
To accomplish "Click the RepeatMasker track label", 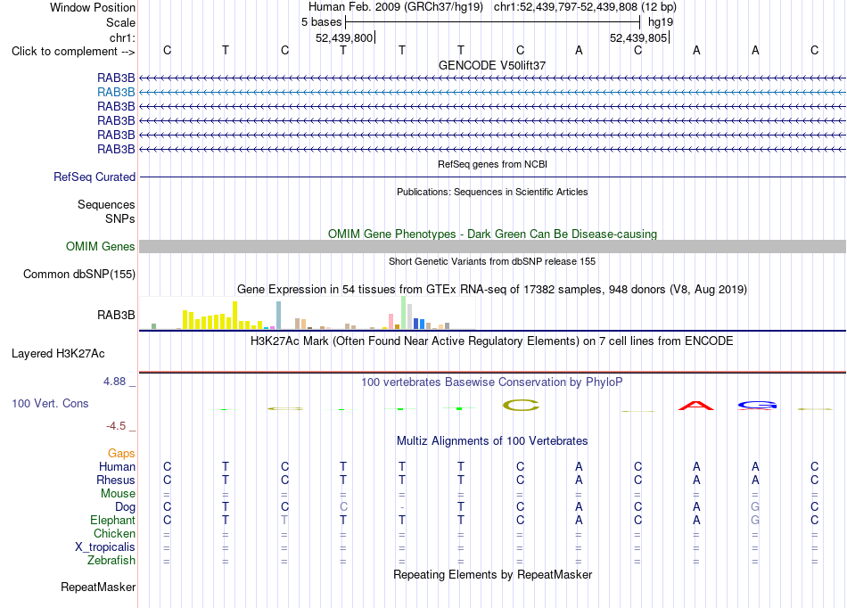I will (x=98, y=587).
